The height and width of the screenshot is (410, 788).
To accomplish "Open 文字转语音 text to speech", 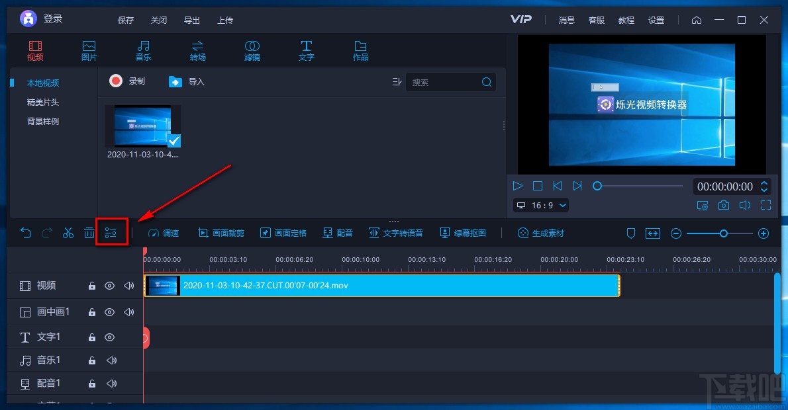I will tap(396, 233).
